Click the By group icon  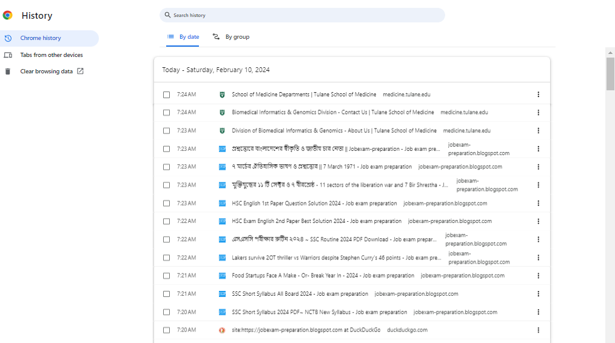216,36
